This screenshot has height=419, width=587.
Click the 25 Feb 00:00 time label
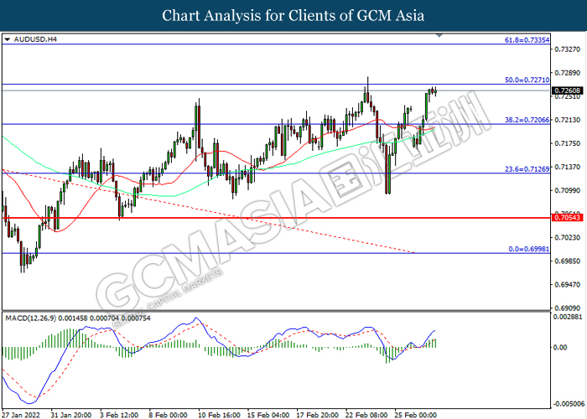coord(416,415)
